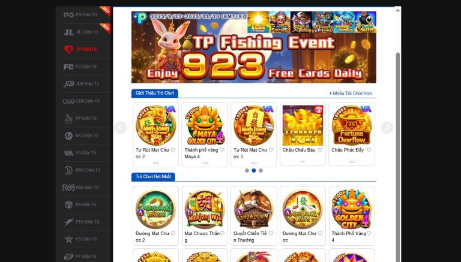
Task: Launch the Mahjong Win game thumbnail
Action: click(x=205, y=209)
